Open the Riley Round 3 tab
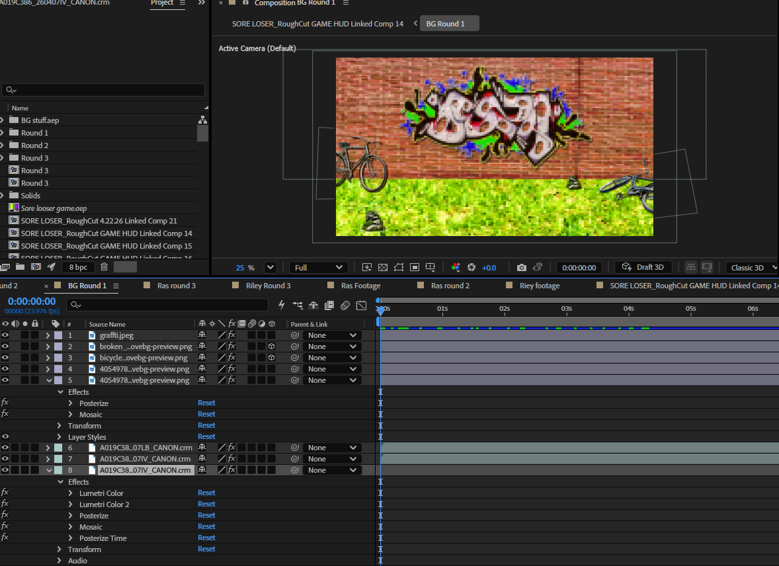 point(268,285)
